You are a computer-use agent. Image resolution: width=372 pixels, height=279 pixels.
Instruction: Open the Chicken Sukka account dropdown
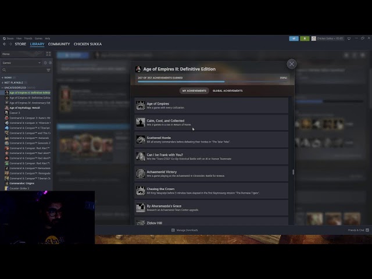330,38
